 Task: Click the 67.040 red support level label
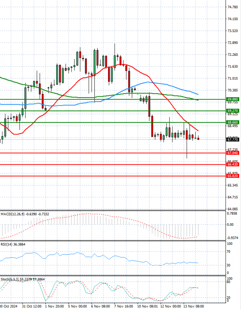click(233, 153)
